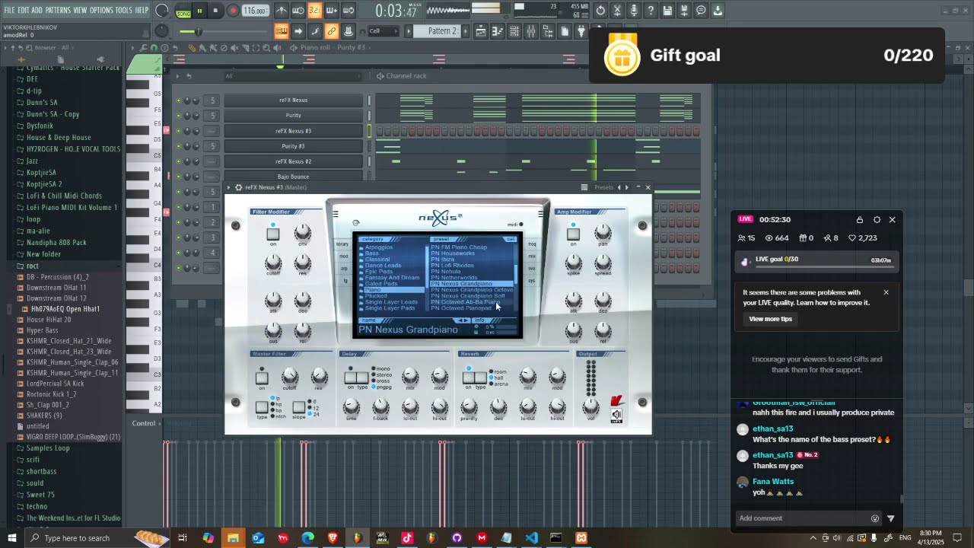
Task: Click the undo history icon
Action: [x=600, y=11]
